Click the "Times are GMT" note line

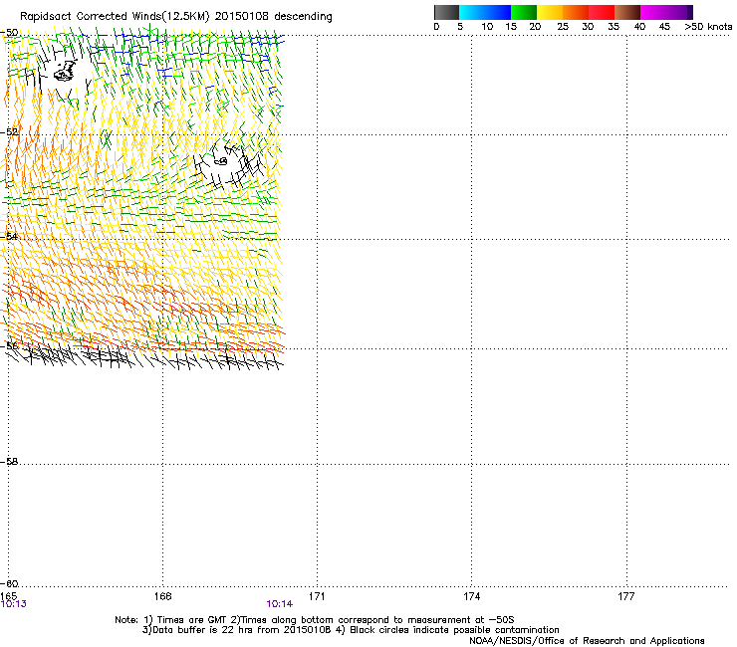pos(314,620)
